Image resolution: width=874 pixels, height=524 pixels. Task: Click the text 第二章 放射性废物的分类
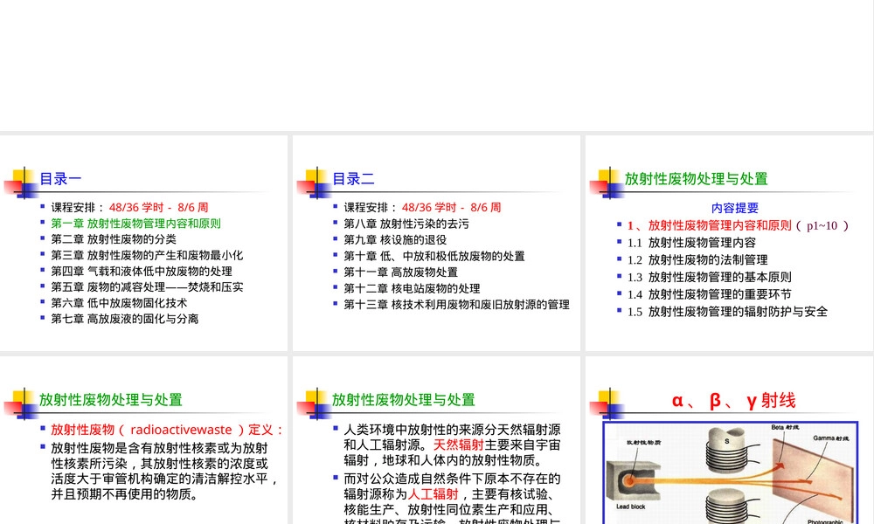[x=114, y=239]
